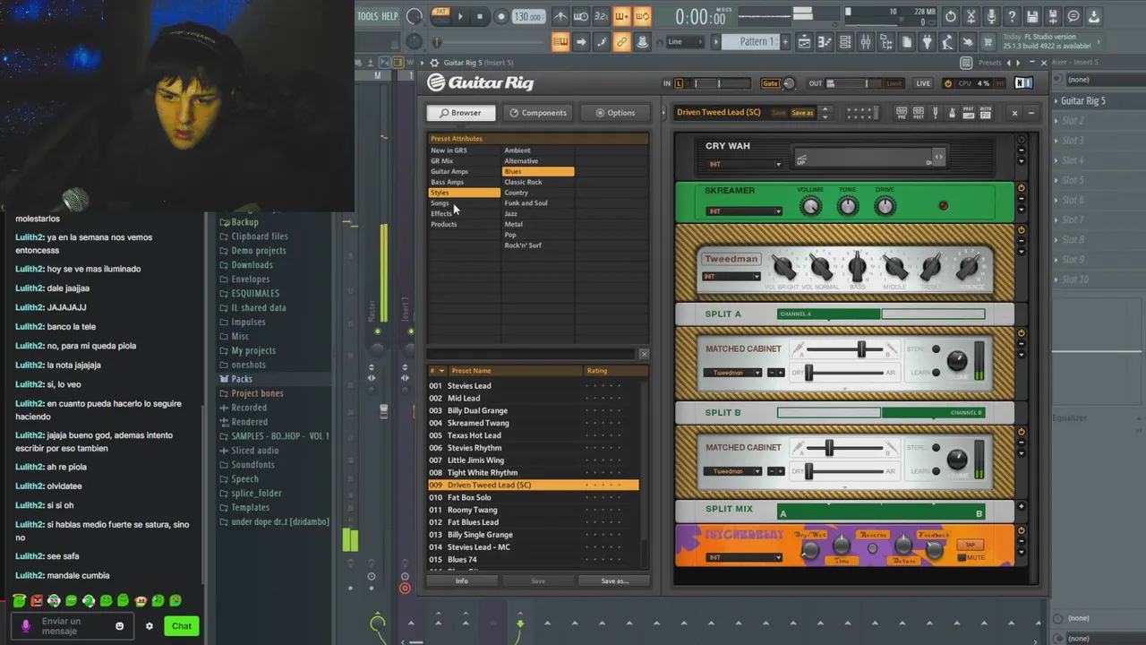Start playback with the FL Studio play button
The width and height of the screenshot is (1146, 645).
click(x=460, y=16)
